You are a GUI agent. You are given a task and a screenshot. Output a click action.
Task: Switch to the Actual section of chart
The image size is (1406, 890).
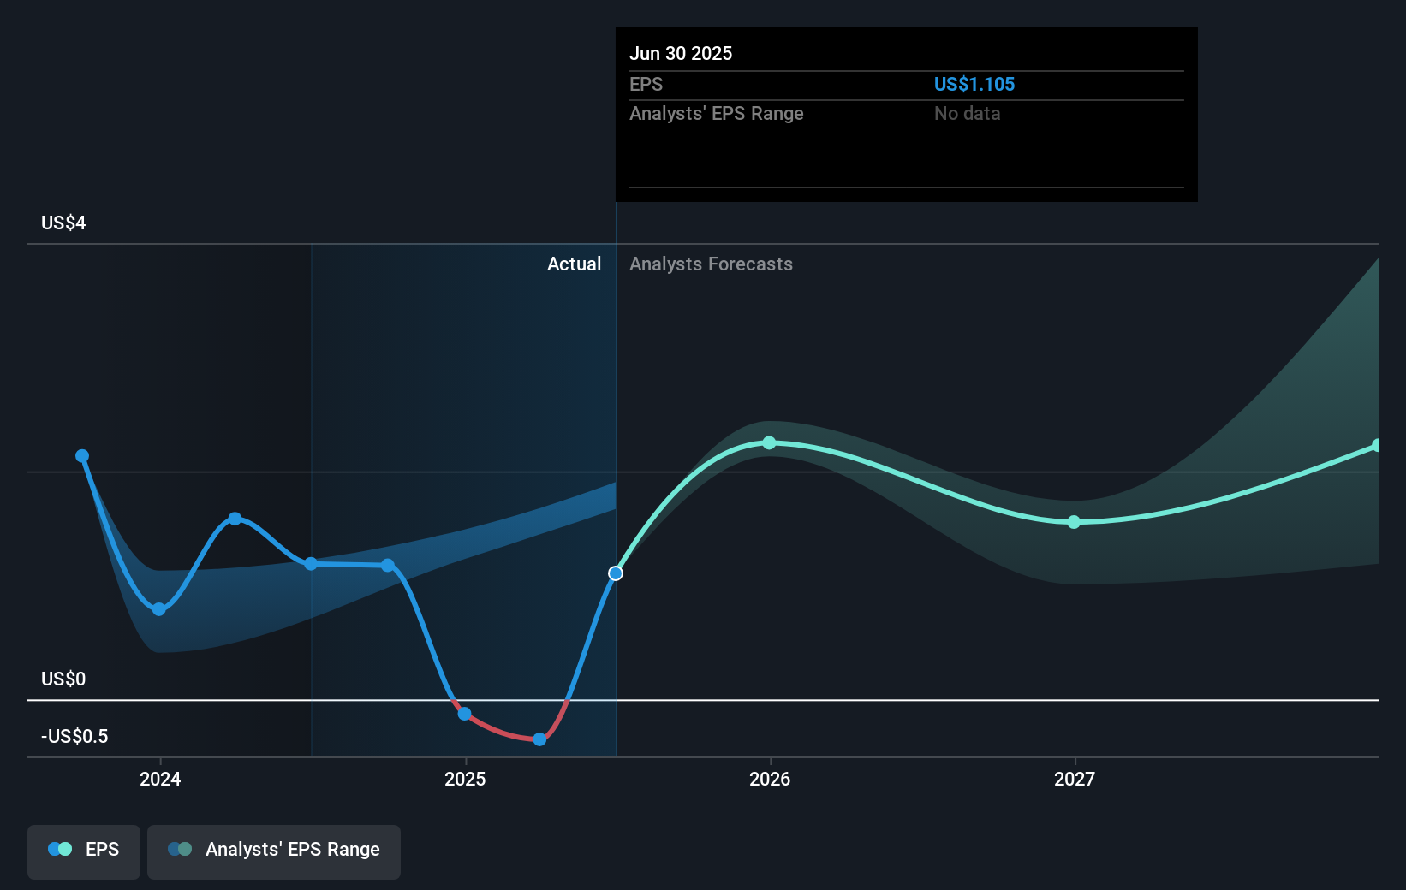(x=574, y=264)
